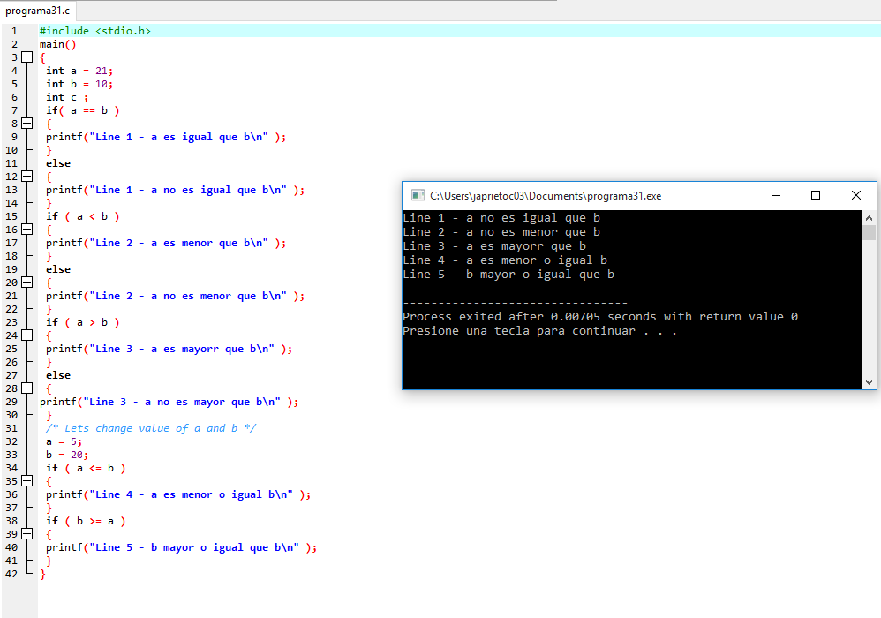881x618 pixels.
Task: Click the 'Process exited after 0.00705 seconds' message
Action: pos(600,317)
